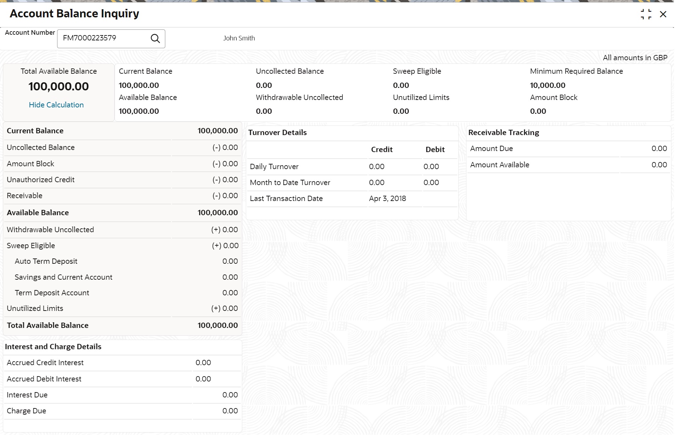The width and height of the screenshot is (675, 435).
Task: Click the Amount Due row label
Action: (492, 149)
